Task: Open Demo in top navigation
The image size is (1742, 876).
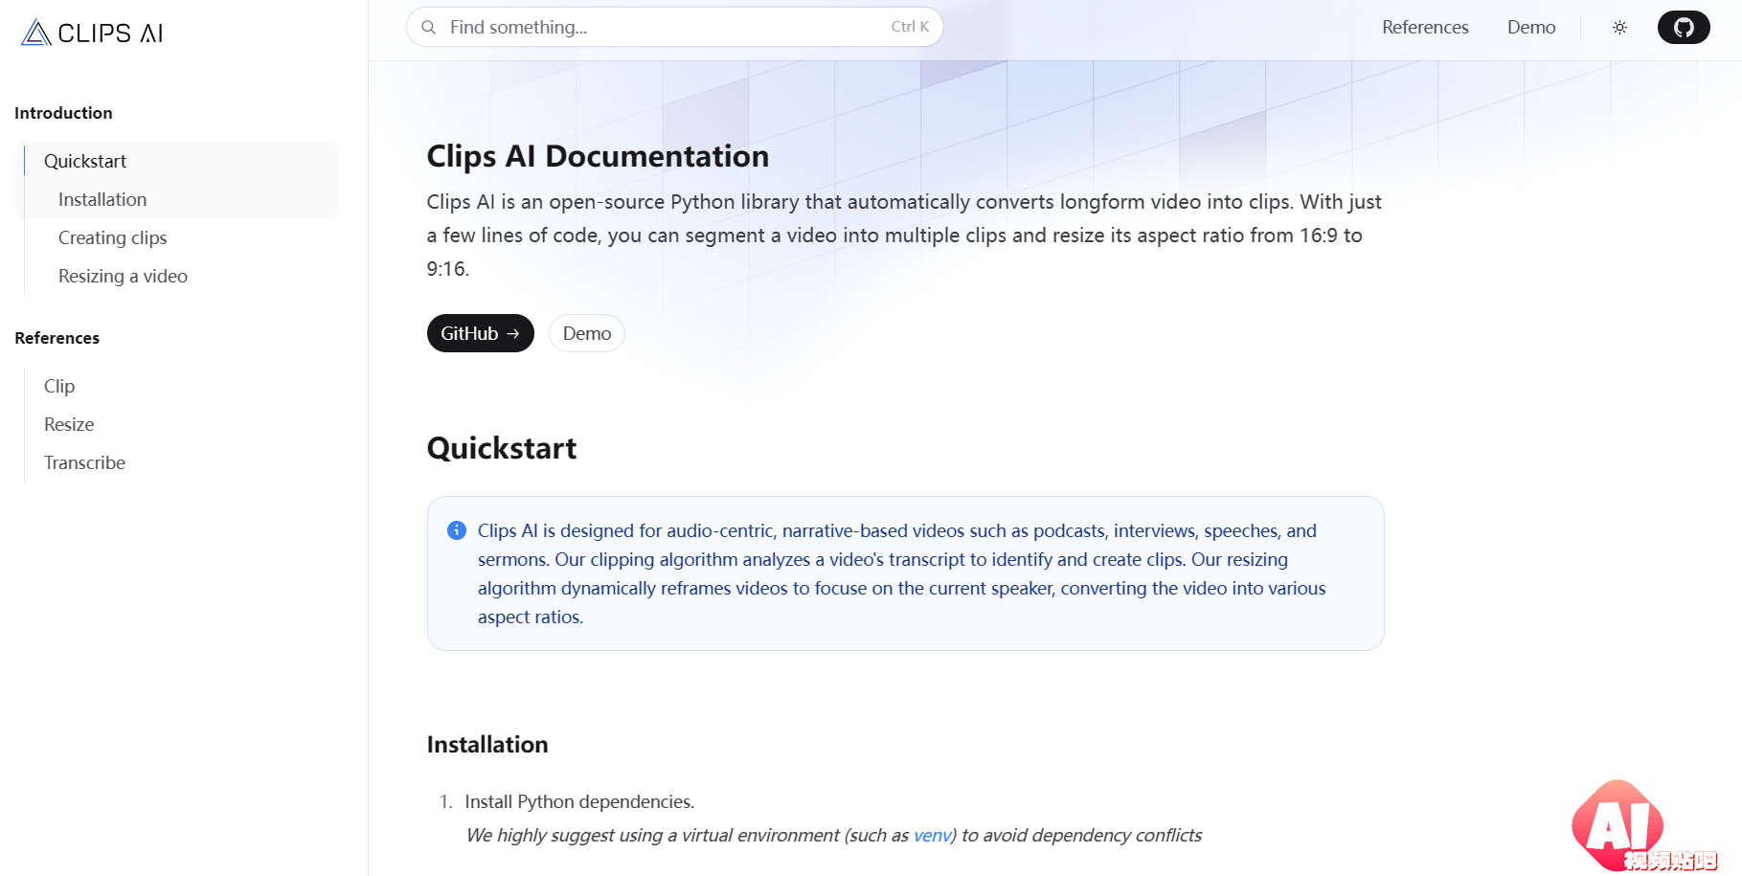Action: coord(1531,27)
